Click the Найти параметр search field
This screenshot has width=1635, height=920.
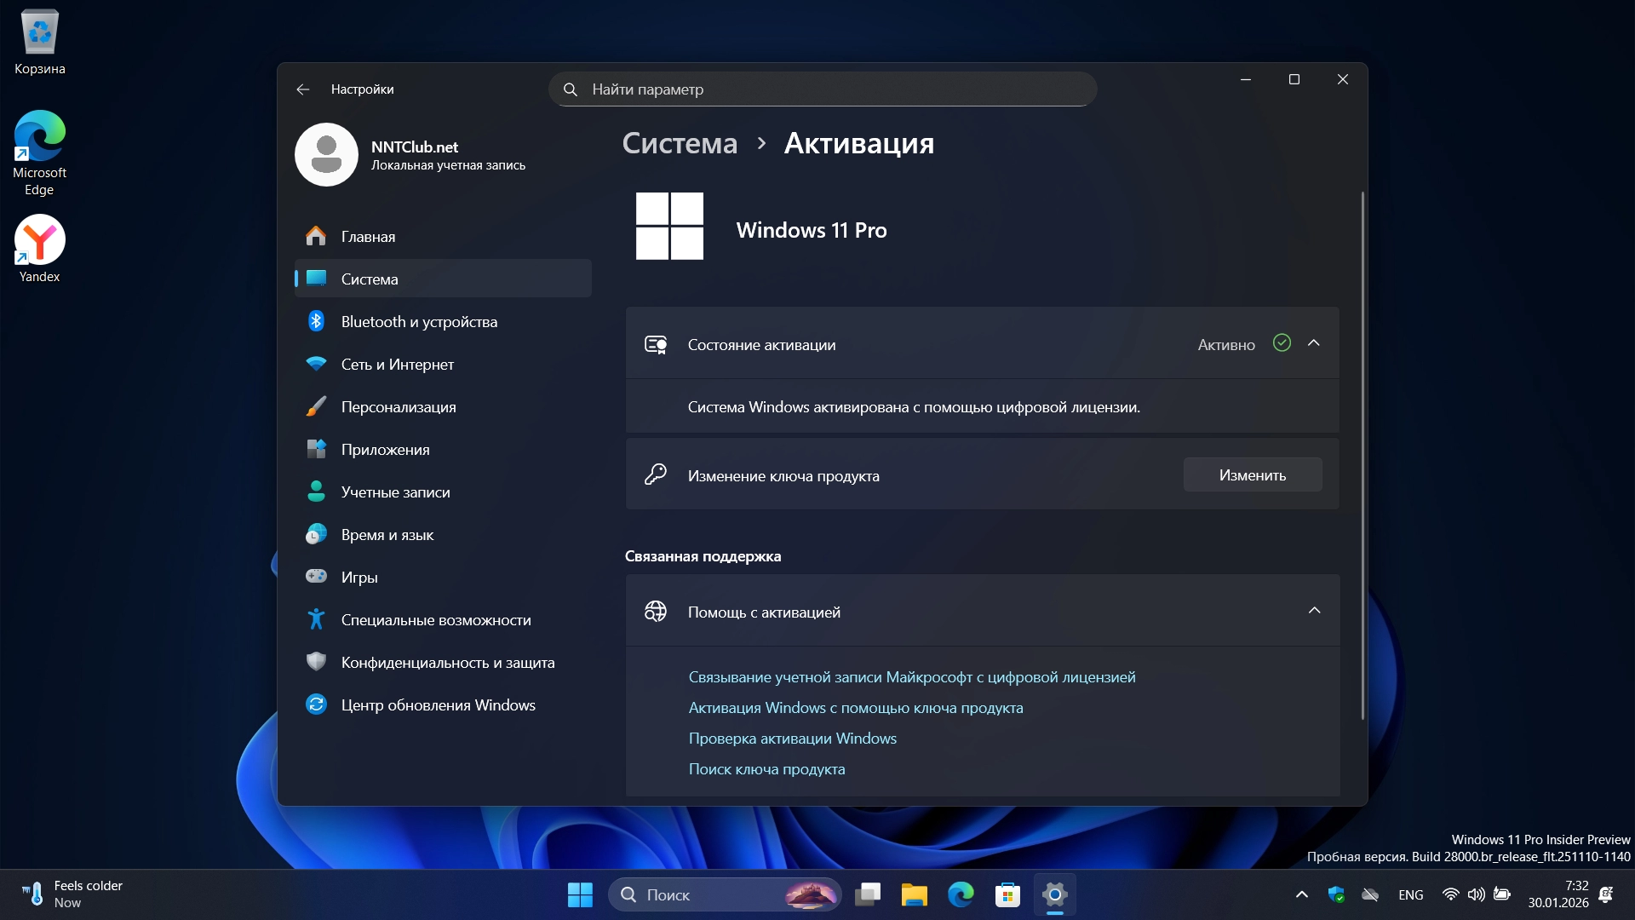[x=822, y=89]
